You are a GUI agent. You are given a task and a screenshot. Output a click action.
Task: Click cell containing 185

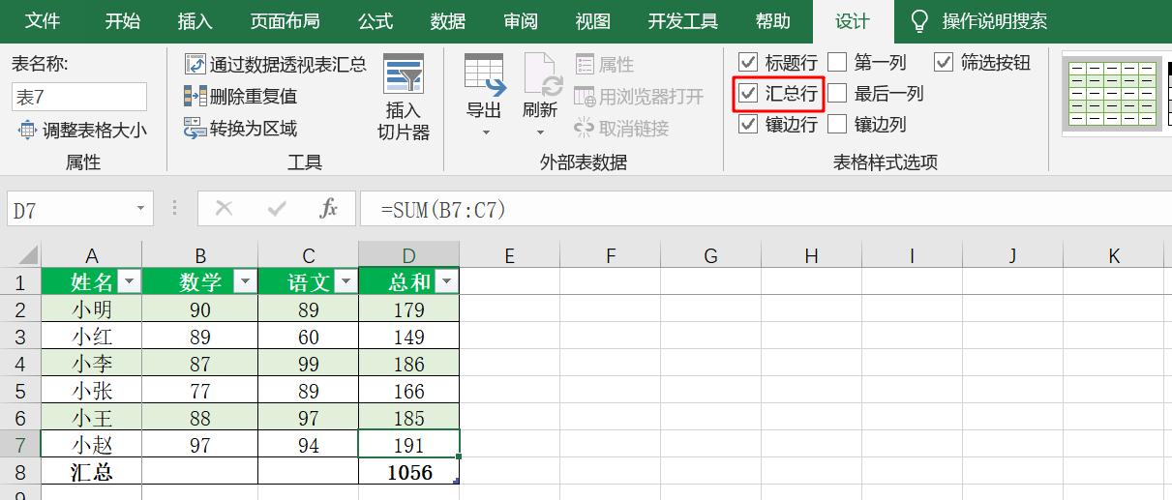pyautogui.click(x=409, y=418)
